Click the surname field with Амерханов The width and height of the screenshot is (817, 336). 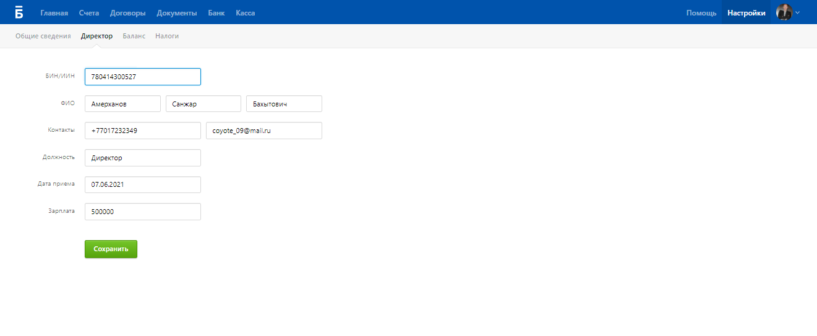point(122,104)
